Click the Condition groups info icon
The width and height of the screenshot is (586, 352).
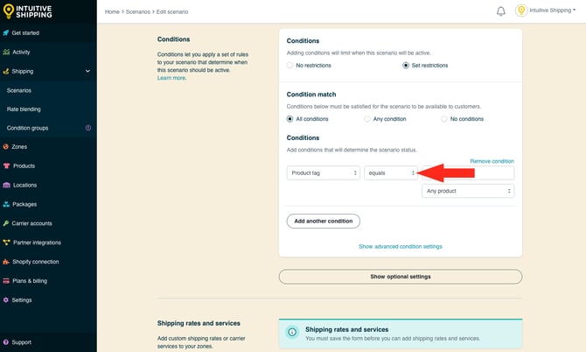87,128
